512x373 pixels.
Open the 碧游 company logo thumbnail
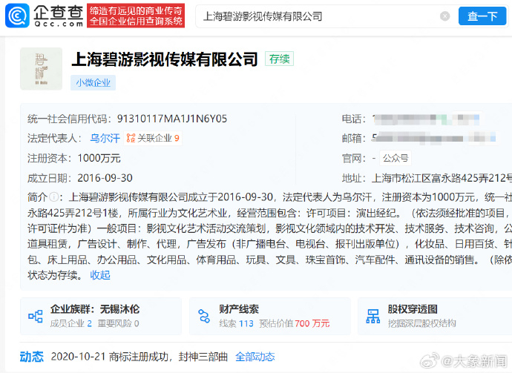pyautogui.click(x=41, y=68)
